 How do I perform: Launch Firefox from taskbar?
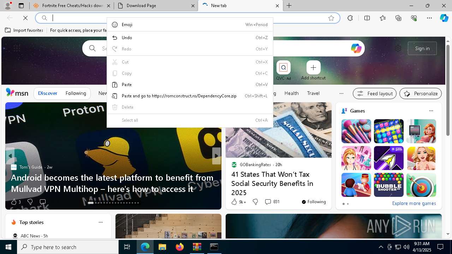pos(179,247)
